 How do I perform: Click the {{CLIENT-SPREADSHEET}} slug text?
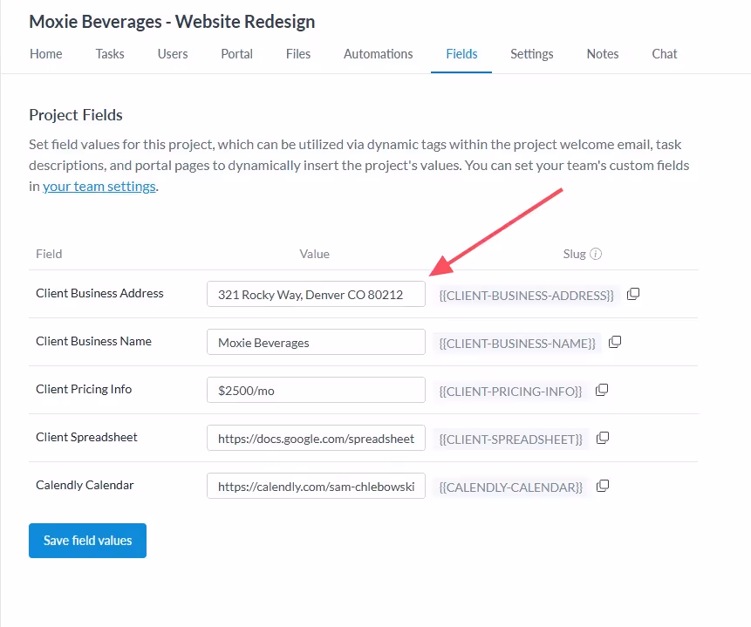coord(511,440)
